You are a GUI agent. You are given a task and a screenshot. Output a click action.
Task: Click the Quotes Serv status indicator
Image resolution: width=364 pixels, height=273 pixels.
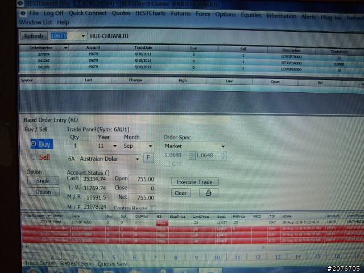[113, 264]
